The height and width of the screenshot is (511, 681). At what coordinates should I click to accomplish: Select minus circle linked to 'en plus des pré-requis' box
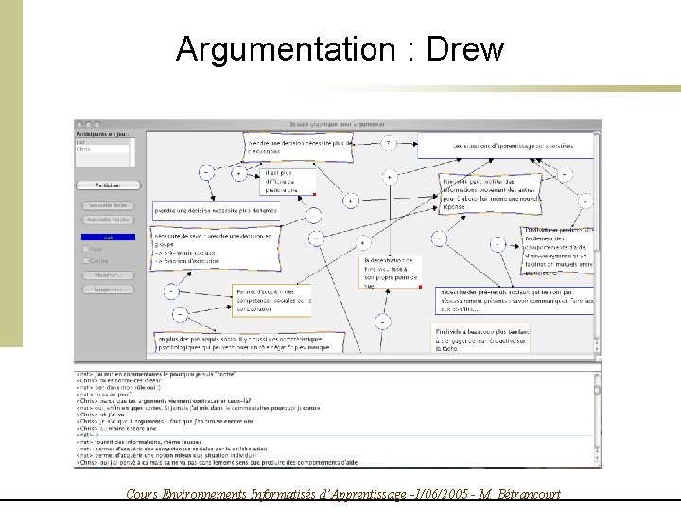click(181, 314)
